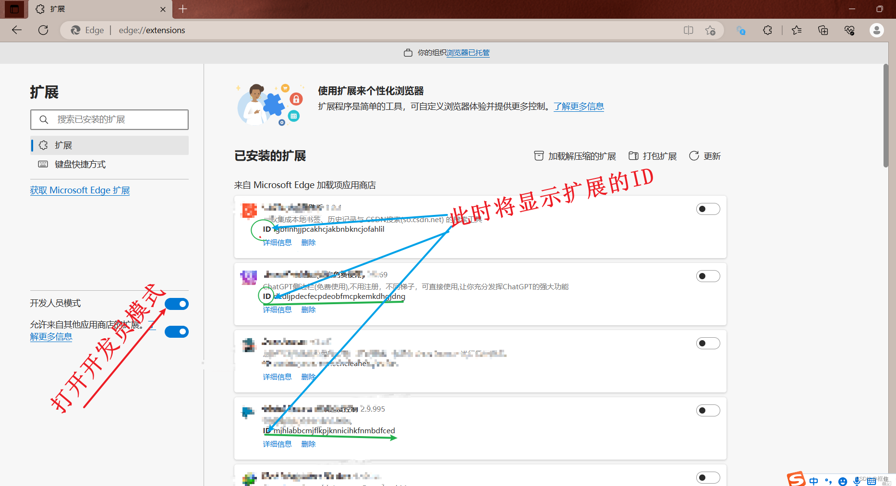896x486 pixels.
Task: Open a new tab with the plus button
Action: pyautogui.click(x=183, y=9)
